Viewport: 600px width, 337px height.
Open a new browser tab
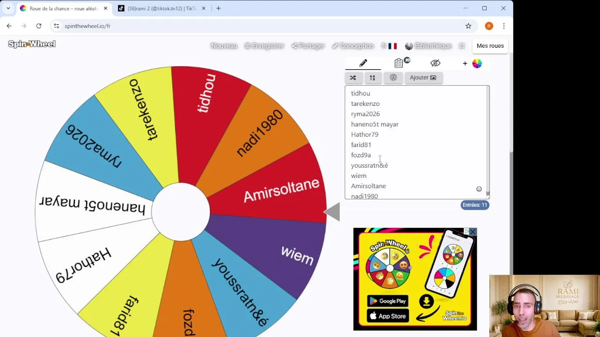(x=218, y=8)
